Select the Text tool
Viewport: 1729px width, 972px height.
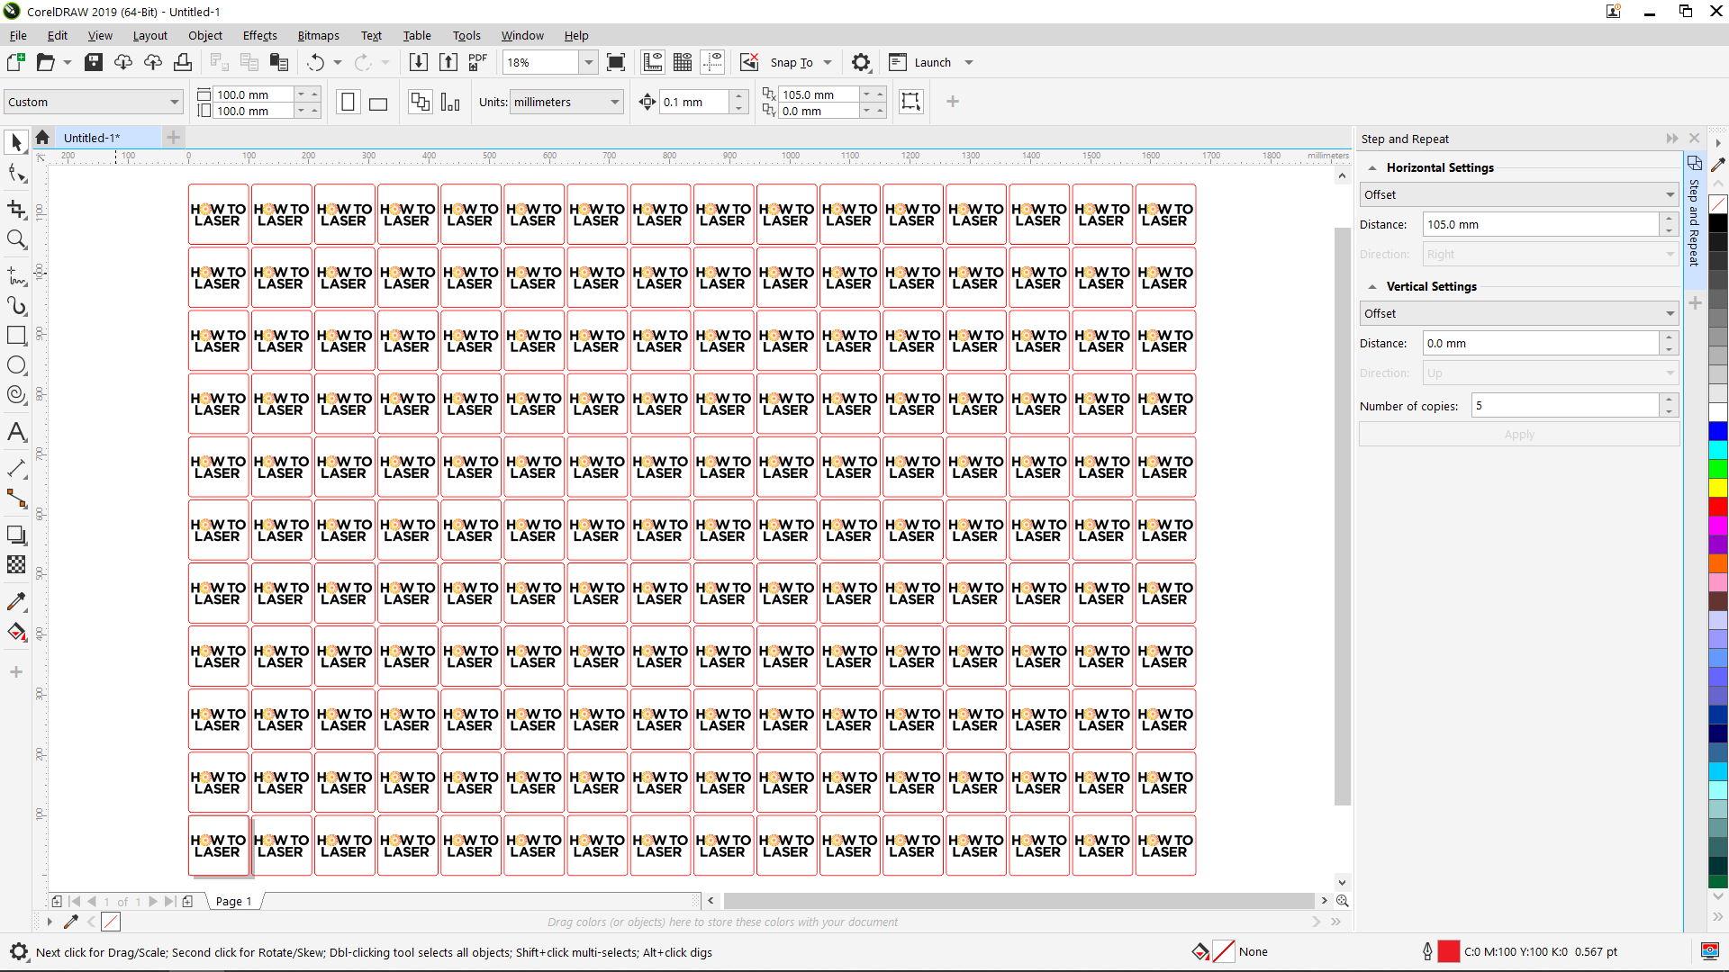(x=16, y=432)
